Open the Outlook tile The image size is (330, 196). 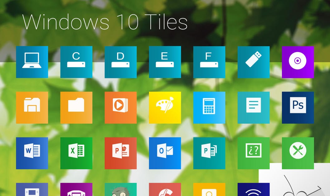(x=165, y=153)
